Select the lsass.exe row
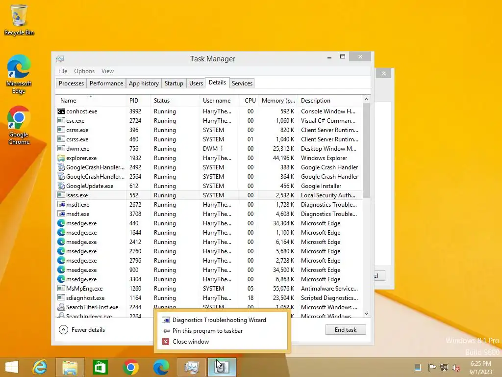The image size is (502, 377). [x=209, y=195]
